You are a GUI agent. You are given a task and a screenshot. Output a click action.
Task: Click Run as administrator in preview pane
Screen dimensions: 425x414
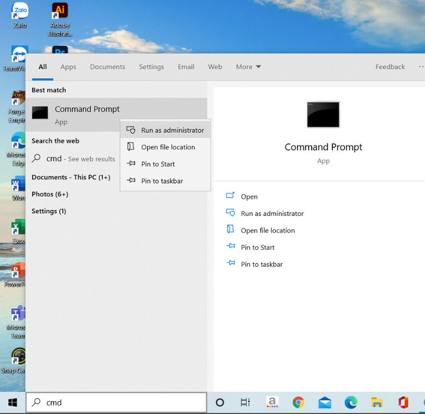coord(265,213)
